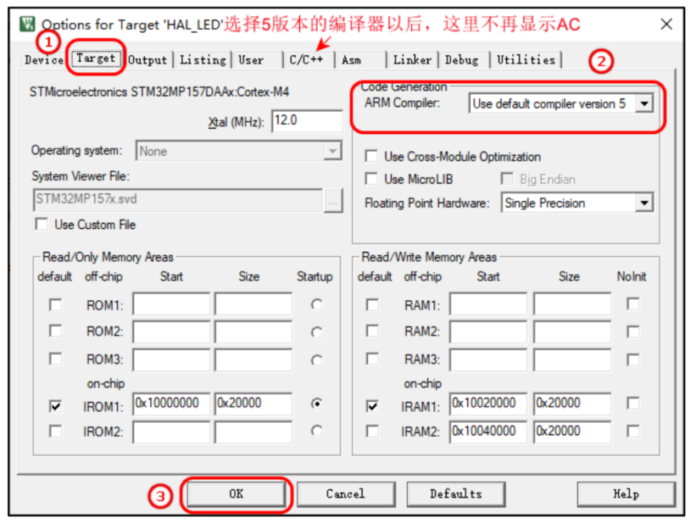Close the Options for Target dialog
Screen dimensions: 696x524
click(x=666, y=24)
